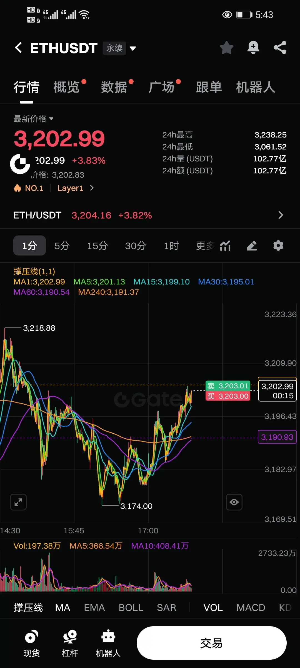Open 杠杆 margin trading
This screenshot has height=668, width=300.
coord(70,643)
